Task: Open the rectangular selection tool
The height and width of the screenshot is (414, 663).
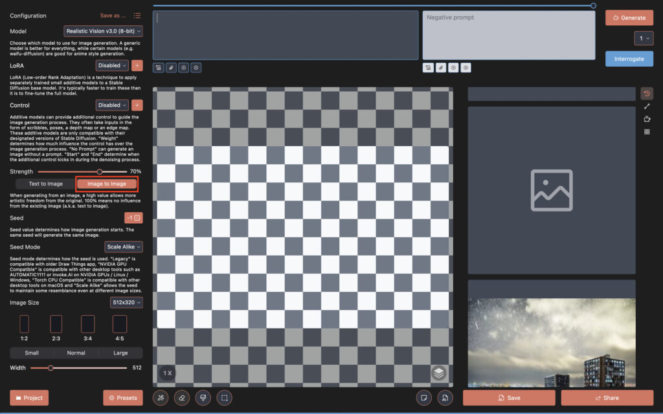Action: click(224, 398)
